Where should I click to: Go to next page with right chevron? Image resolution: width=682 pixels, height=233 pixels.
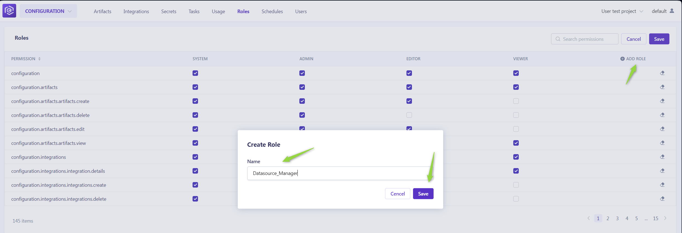[x=665, y=218]
